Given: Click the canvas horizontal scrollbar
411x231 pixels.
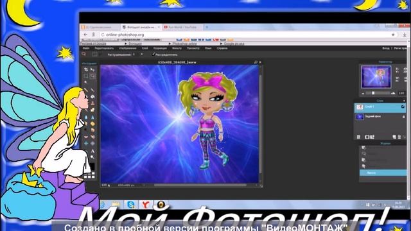Looking at the screenshot, I should [200, 185].
